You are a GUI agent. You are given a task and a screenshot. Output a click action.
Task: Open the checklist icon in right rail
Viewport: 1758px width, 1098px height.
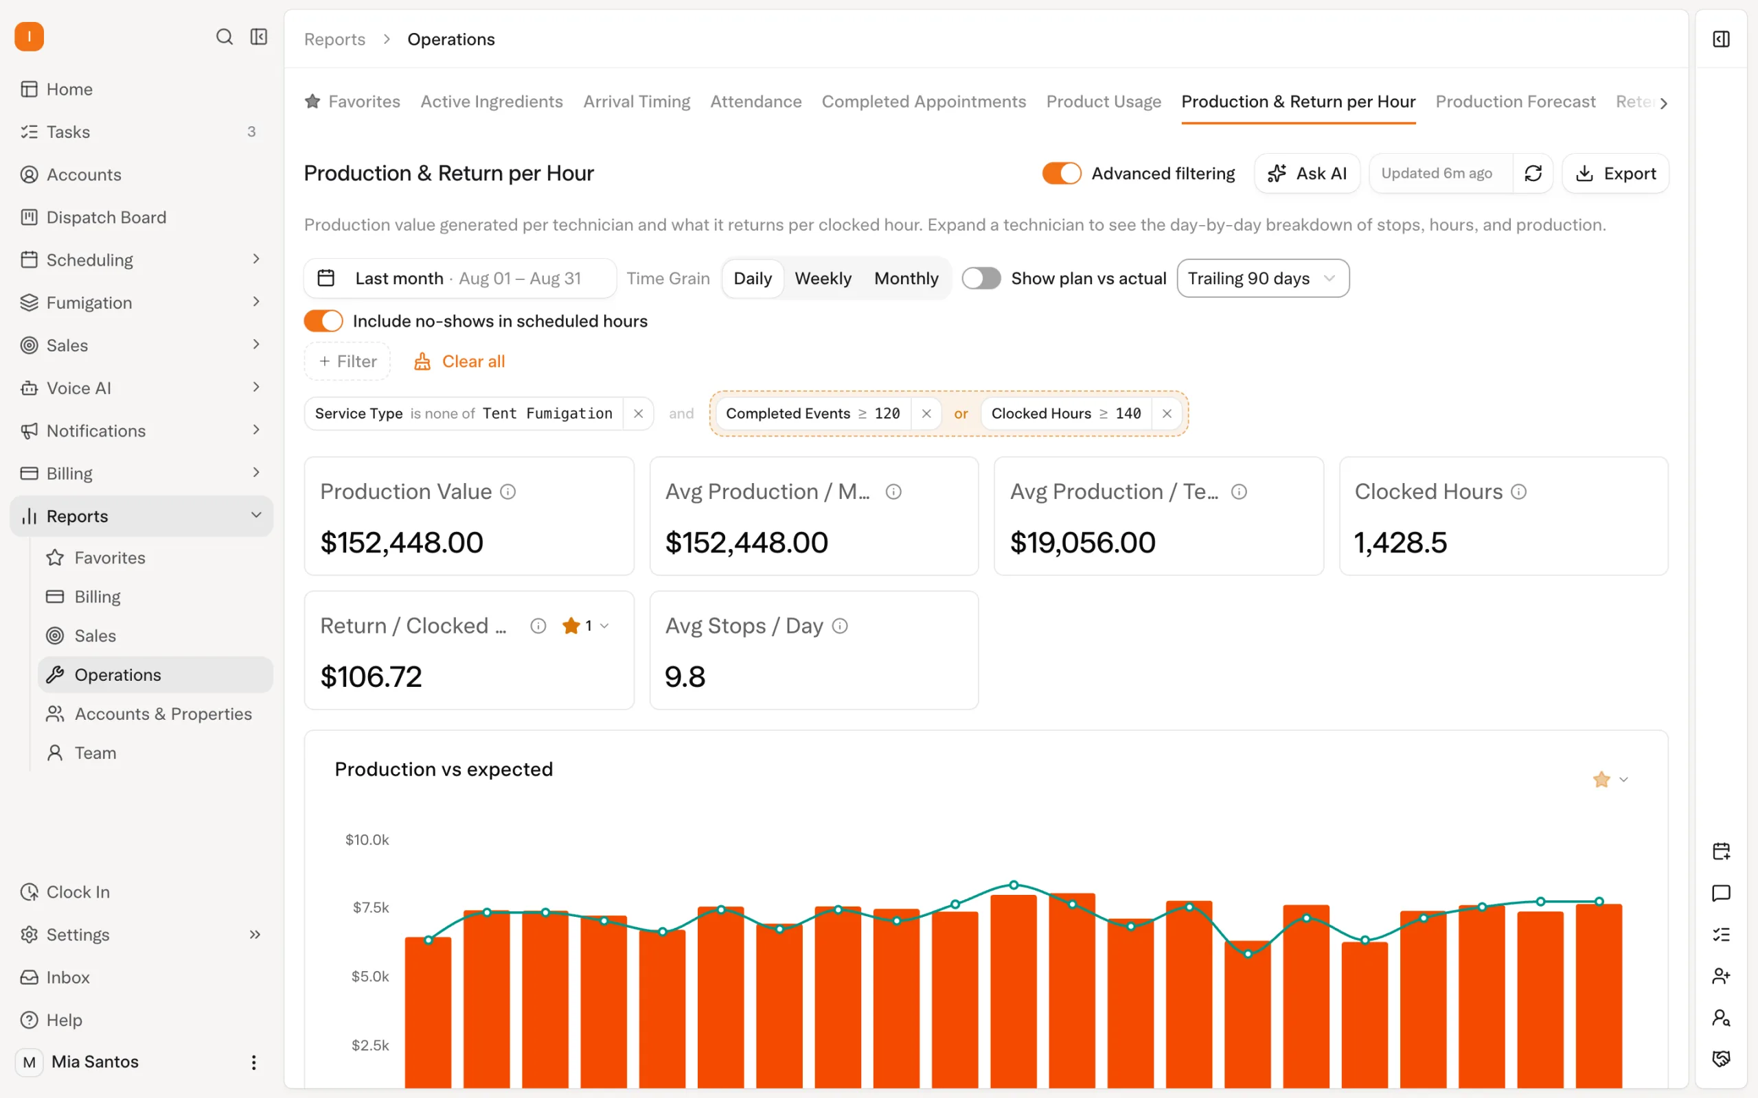[1721, 935]
